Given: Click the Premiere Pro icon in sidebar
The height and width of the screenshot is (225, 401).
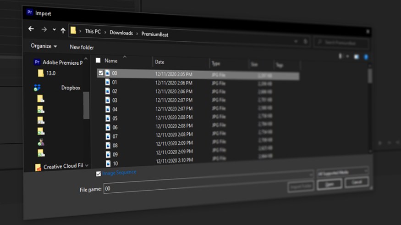Looking at the screenshot, I should [37, 62].
